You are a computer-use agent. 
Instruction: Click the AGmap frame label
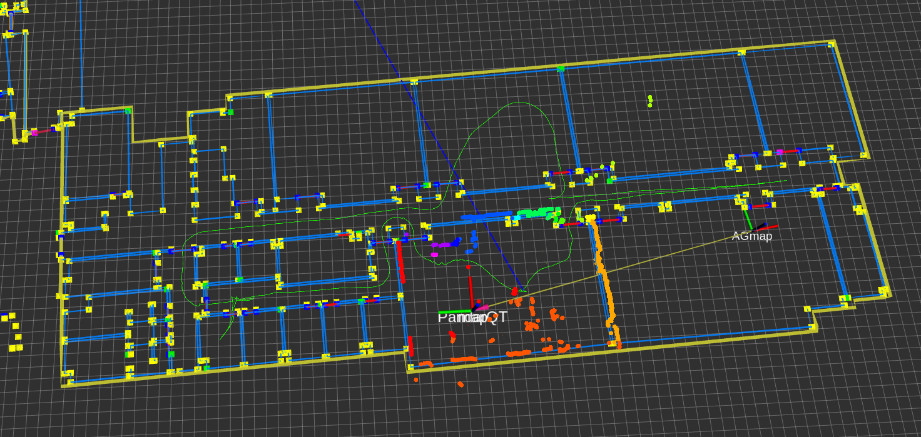[751, 236]
